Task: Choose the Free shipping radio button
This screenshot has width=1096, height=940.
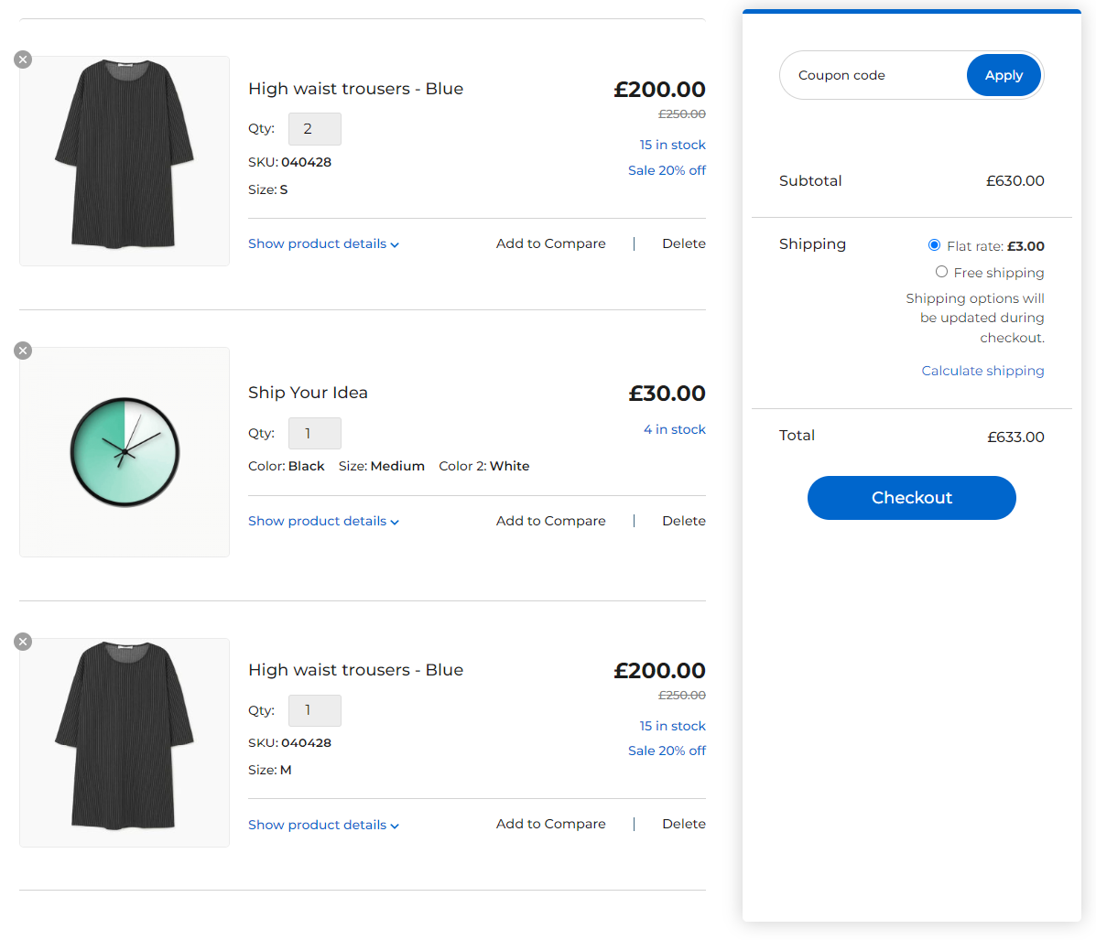Action: pos(941,272)
